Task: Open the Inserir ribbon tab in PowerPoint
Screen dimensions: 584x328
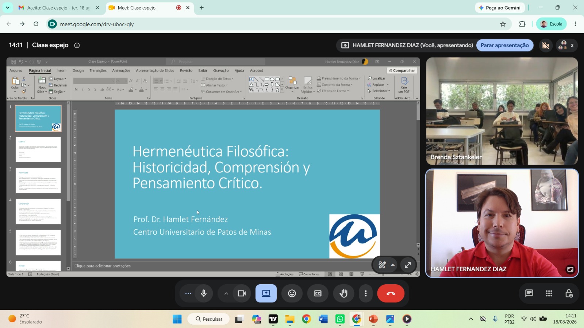Action: click(62, 71)
